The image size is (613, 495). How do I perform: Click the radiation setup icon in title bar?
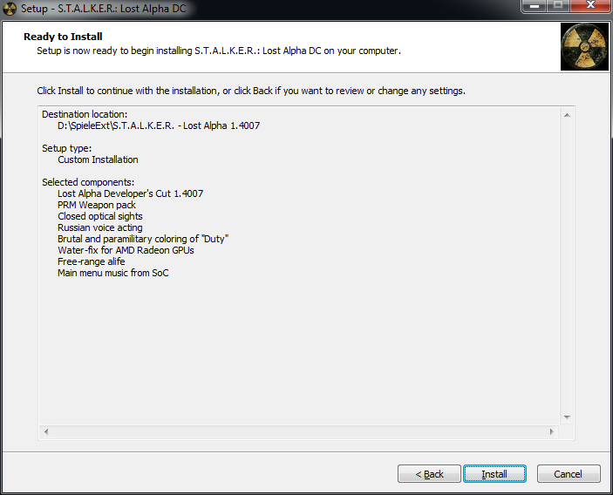(10, 9)
